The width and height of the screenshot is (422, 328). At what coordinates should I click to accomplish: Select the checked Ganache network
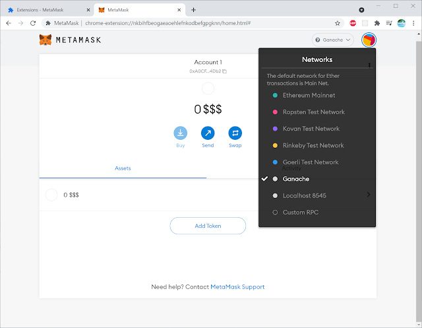[x=317, y=179]
